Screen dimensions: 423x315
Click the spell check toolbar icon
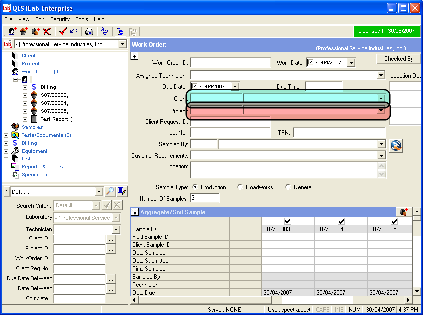(104, 31)
